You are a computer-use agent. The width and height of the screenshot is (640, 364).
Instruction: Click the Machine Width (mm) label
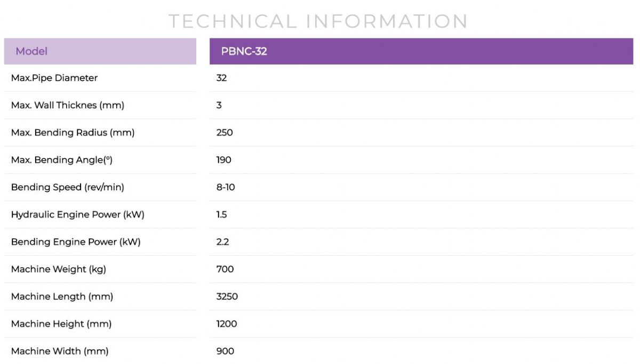click(60, 351)
